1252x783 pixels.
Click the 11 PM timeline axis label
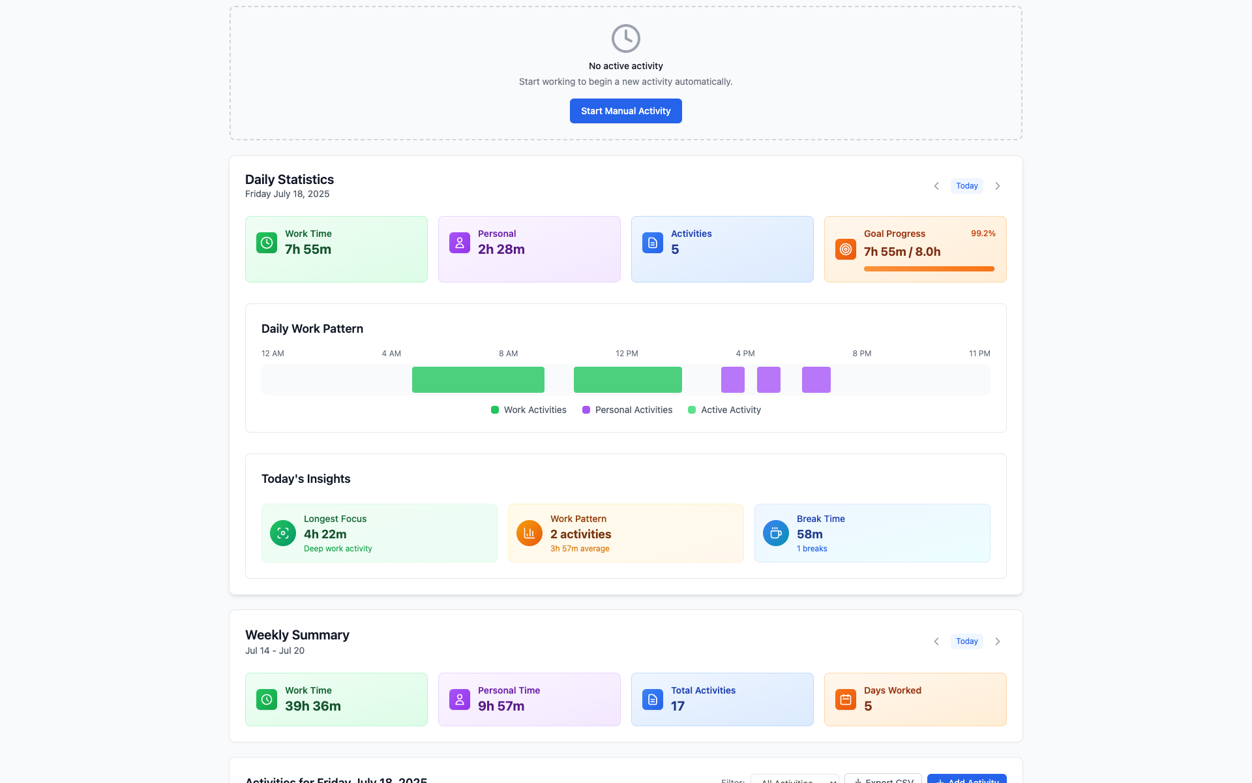click(x=979, y=354)
